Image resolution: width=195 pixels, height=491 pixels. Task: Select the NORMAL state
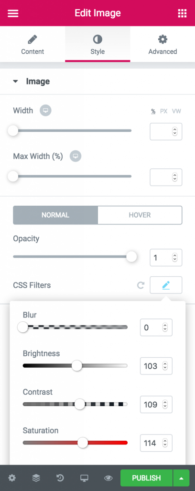(x=55, y=215)
